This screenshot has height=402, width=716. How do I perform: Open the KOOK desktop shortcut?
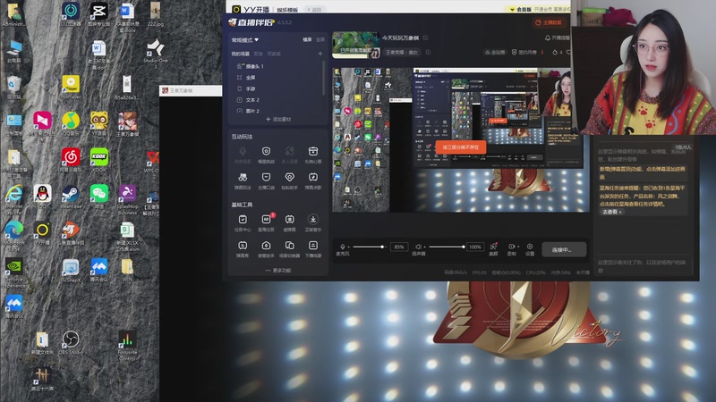click(99, 160)
